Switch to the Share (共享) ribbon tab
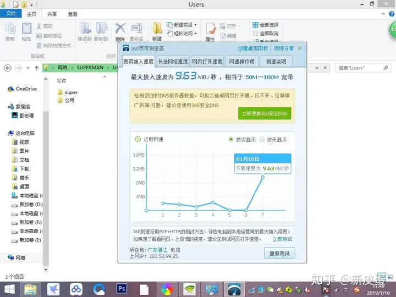 tap(52, 14)
